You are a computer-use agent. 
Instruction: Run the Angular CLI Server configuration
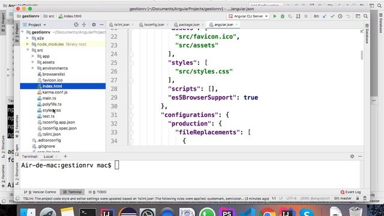(x=275, y=16)
